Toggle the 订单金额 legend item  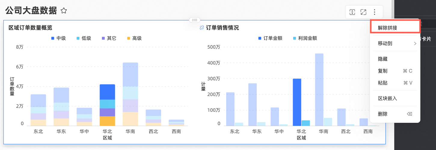(x=270, y=38)
